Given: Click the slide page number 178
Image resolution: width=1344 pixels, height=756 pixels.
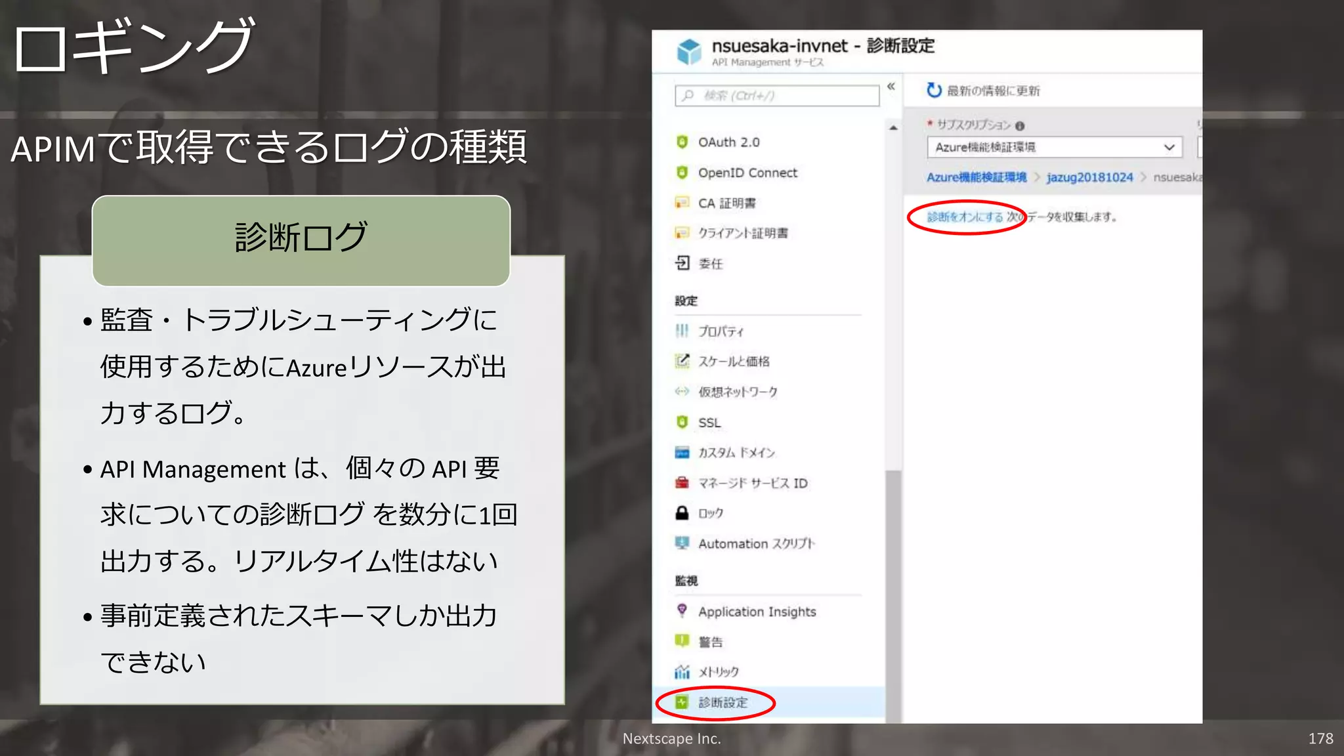Looking at the screenshot, I should [1320, 738].
